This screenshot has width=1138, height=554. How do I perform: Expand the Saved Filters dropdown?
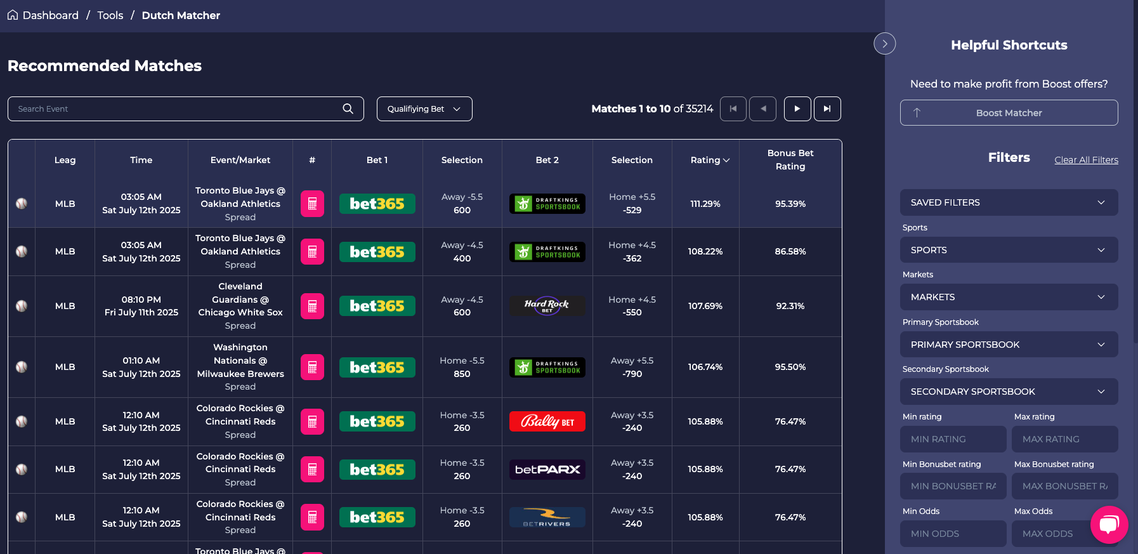[1009, 202]
